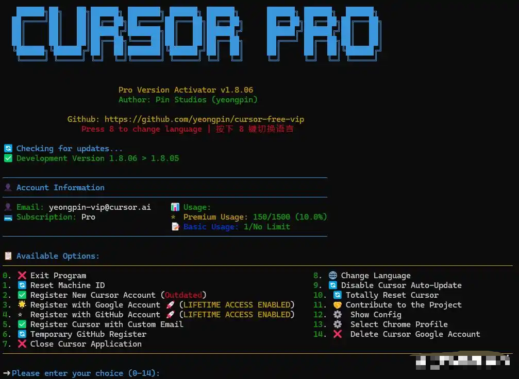Click the 'Reset Machine ID' option text
Screen dimensions: 519x379
click(x=68, y=285)
